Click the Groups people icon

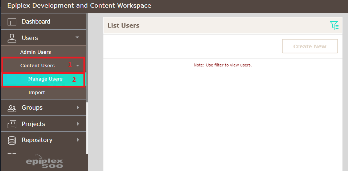(x=12, y=109)
